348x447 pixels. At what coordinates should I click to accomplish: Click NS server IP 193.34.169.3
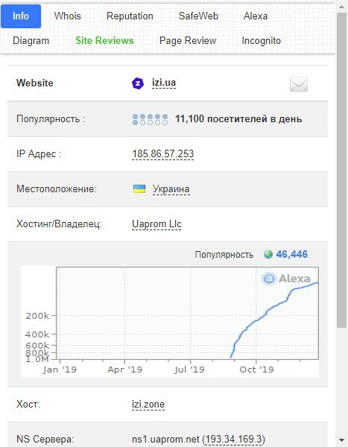[x=234, y=439]
